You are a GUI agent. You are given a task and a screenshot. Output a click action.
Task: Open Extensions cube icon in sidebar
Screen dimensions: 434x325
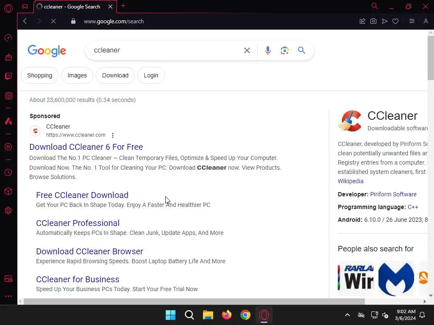[x=8, y=191]
